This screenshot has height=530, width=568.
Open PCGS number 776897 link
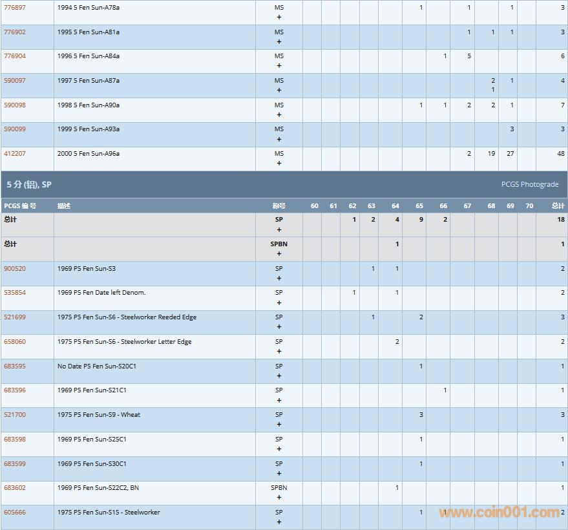[x=15, y=7]
